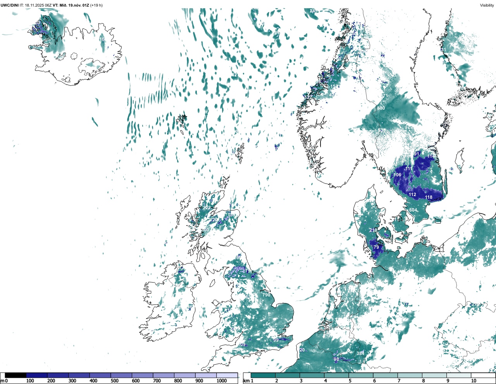Viewport: 496px width, 384px height.
Task: Click the '880' visibility value over Sweden
Action: [x=381, y=108]
